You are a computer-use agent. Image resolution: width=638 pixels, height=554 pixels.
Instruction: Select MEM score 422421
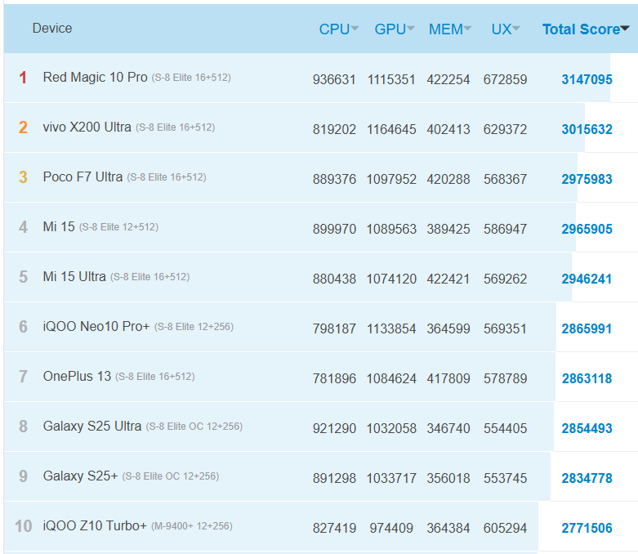click(448, 279)
